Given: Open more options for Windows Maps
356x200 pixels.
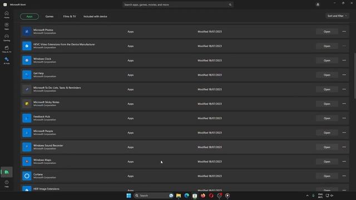Looking at the screenshot, I should pos(344,162).
